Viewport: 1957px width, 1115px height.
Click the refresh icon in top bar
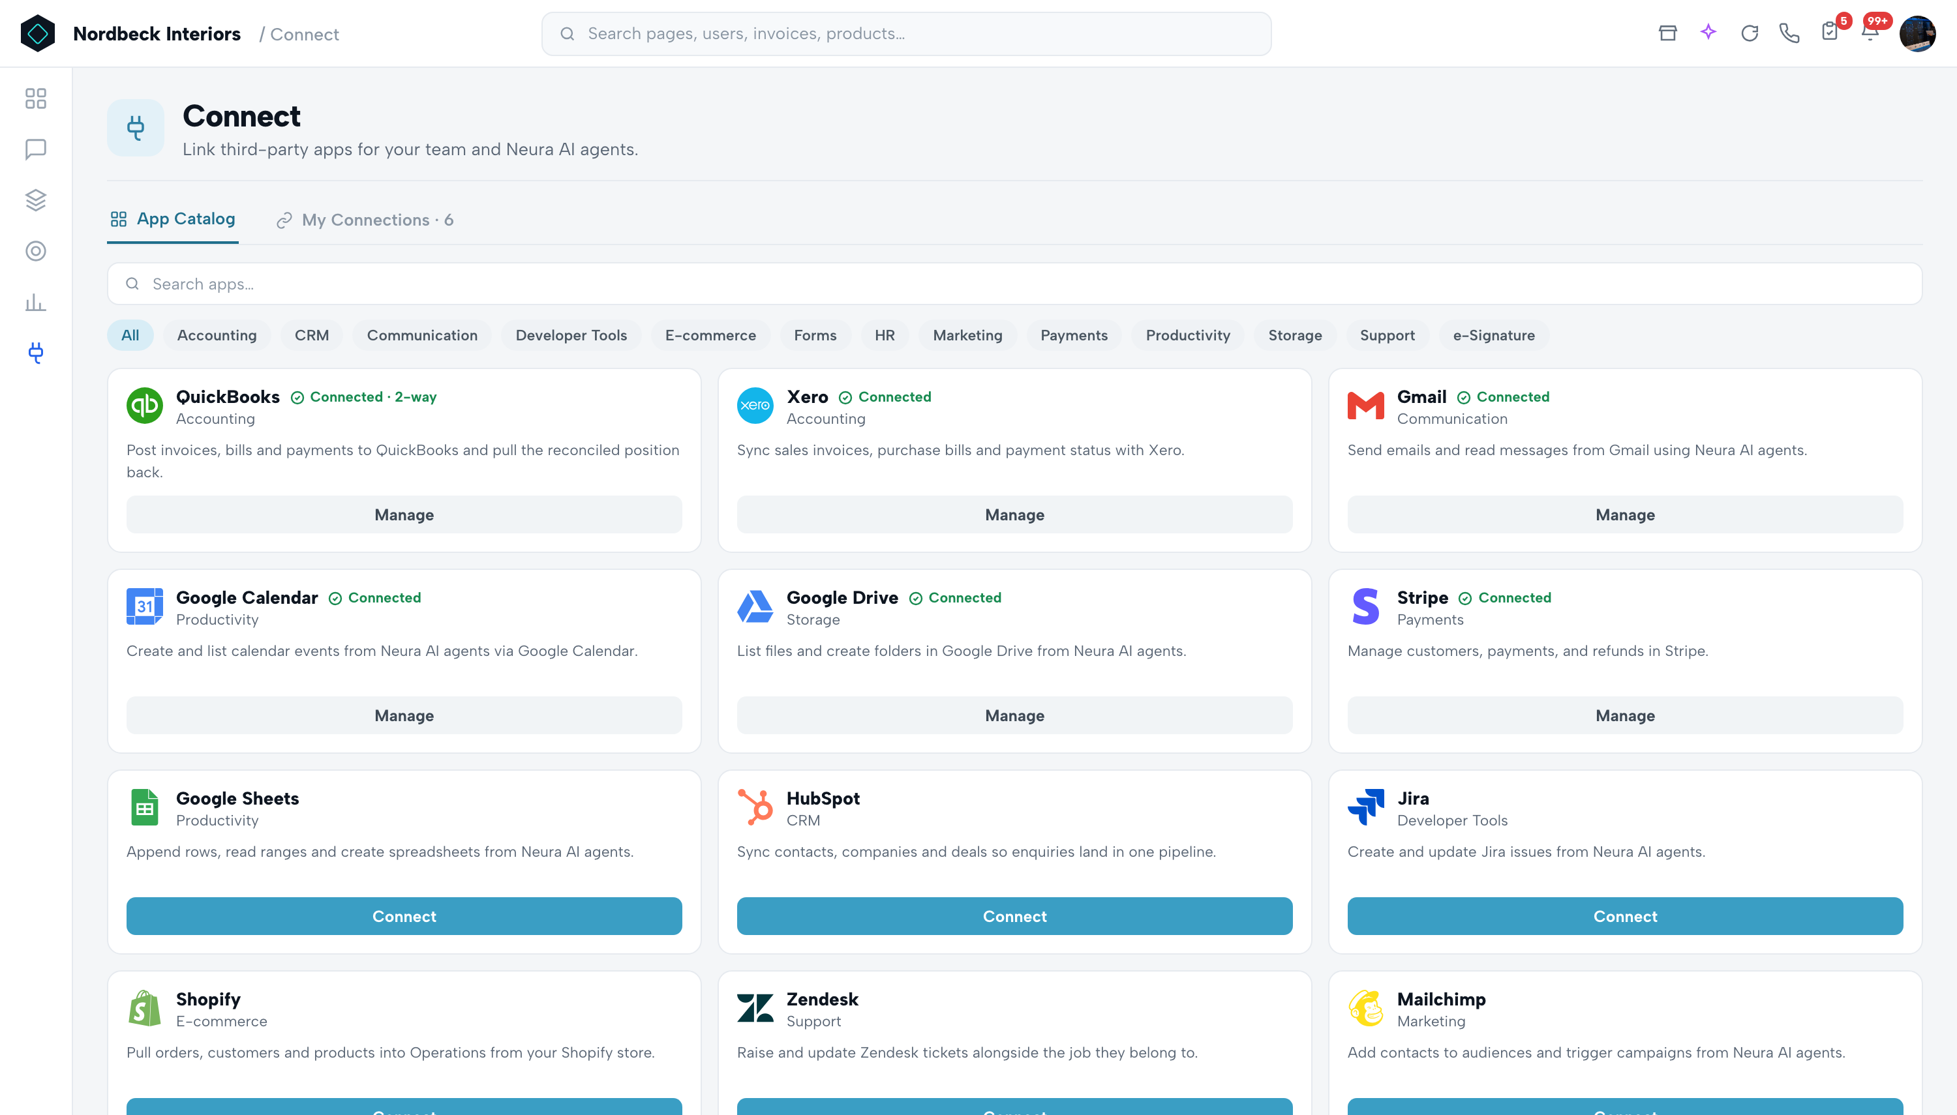click(1750, 33)
